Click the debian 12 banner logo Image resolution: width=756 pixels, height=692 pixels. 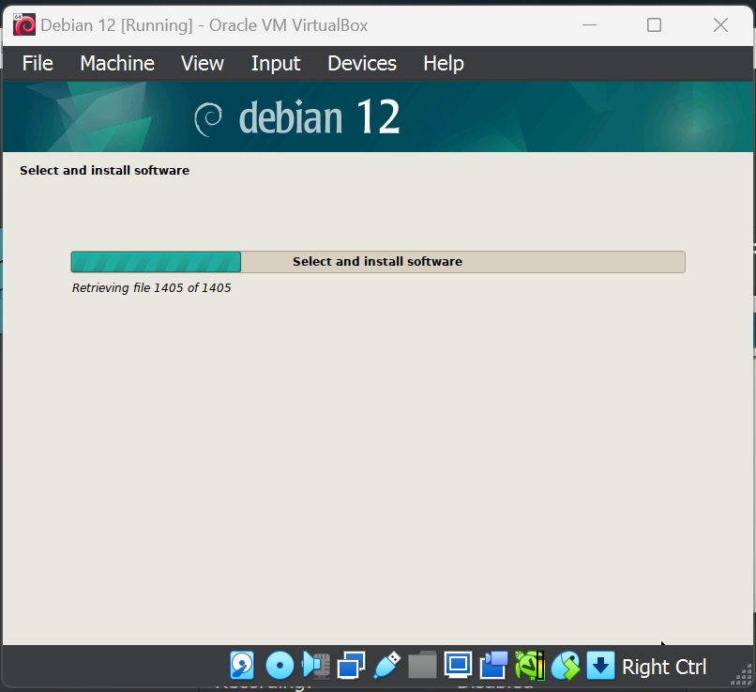[297, 117]
